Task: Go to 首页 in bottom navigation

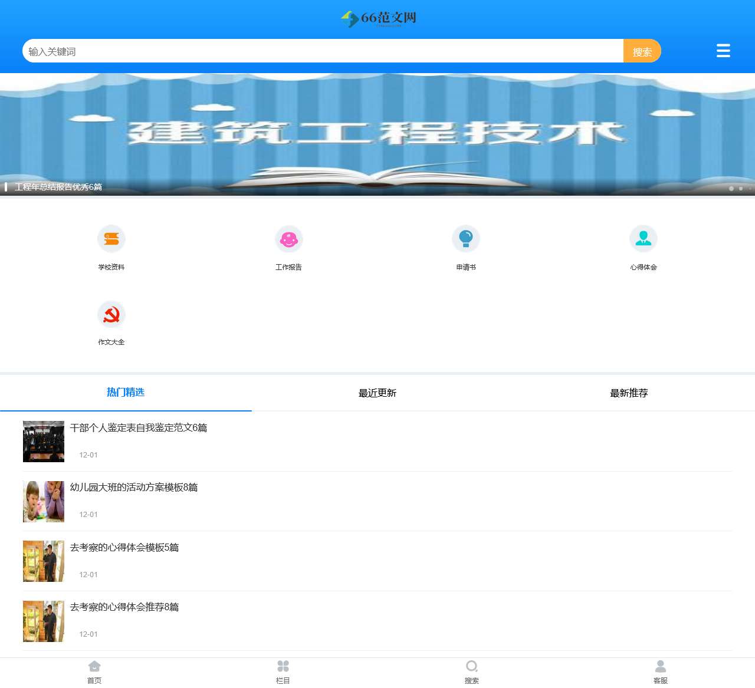Action: point(94,672)
